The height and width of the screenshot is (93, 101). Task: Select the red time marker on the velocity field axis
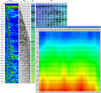pos(37,42)
